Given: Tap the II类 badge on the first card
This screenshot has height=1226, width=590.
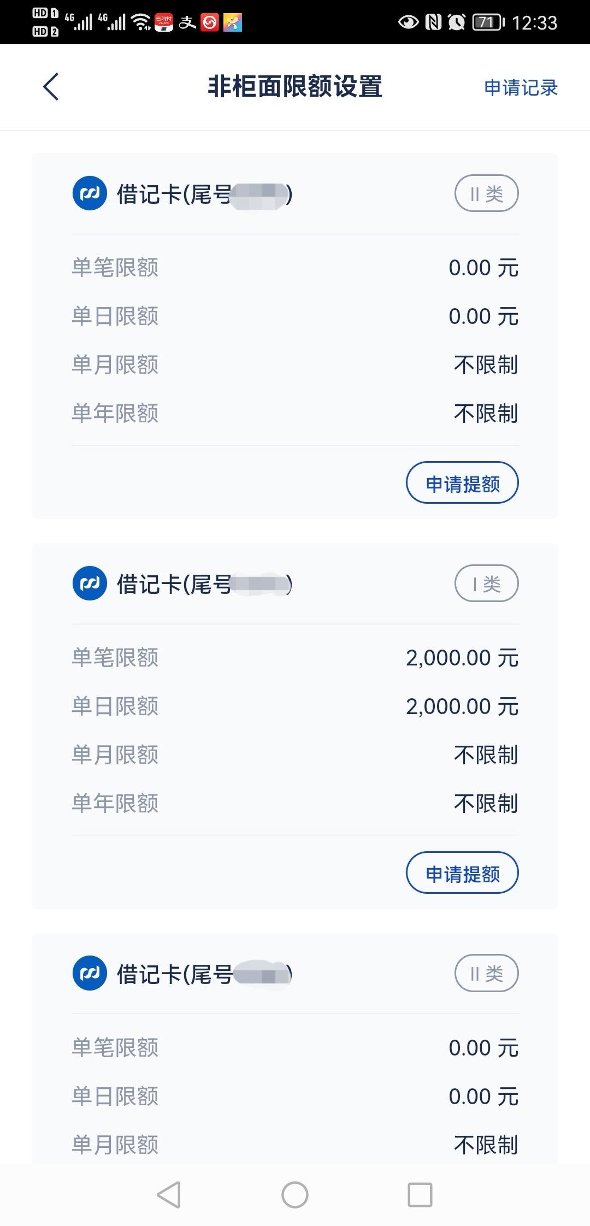Looking at the screenshot, I should point(486,193).
